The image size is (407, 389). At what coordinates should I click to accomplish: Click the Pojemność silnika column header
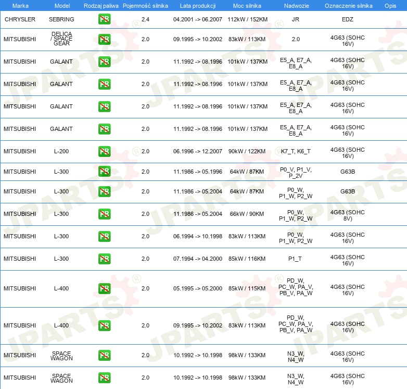pos(145,6)
